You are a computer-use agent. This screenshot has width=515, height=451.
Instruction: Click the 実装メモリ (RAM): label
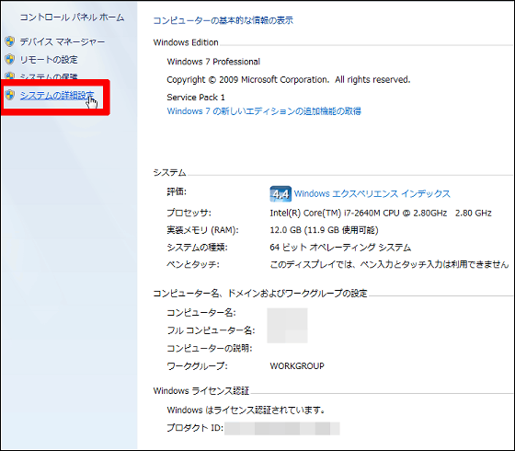pyautogui.click(x=202, y=230)
